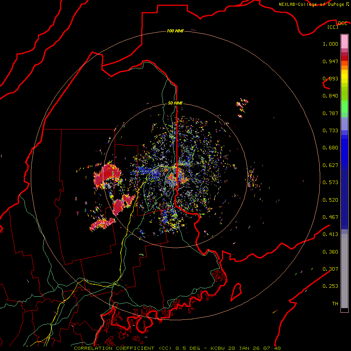
Task: Click the 50 NMI range ring label
Action: coord(175,103)
